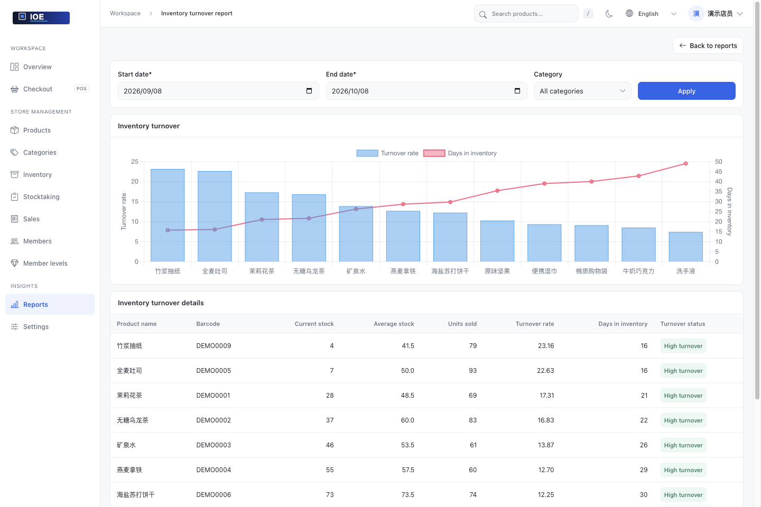This screenshot has width=761, height=507.
Task: Click High turnover badge for 矿泉水
Action: (x=683, y=445)
